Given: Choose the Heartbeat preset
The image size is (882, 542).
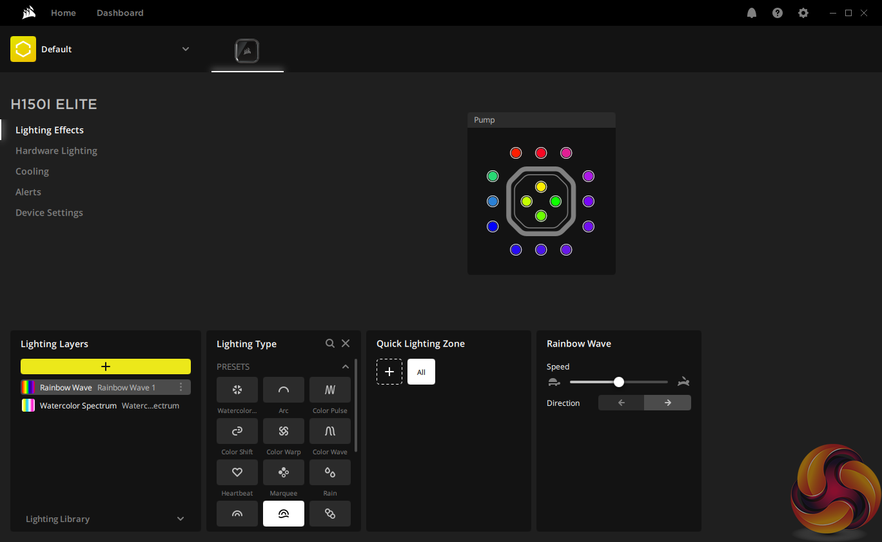Looking at the screenshot, I should click(x=237, y=472).
